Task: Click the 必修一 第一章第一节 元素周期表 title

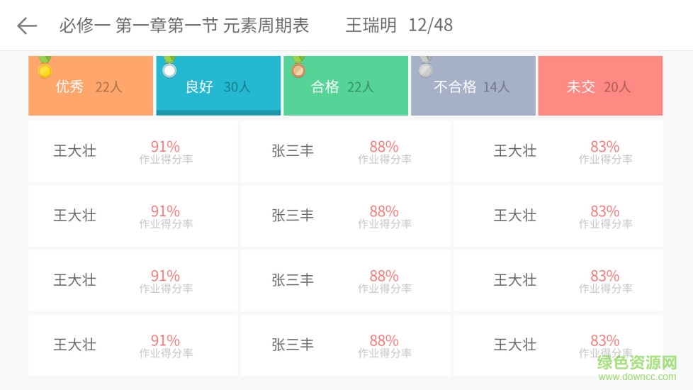Action: (x=184, y=26)
